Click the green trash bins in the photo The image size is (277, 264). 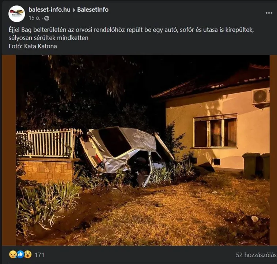pos(256,166)
